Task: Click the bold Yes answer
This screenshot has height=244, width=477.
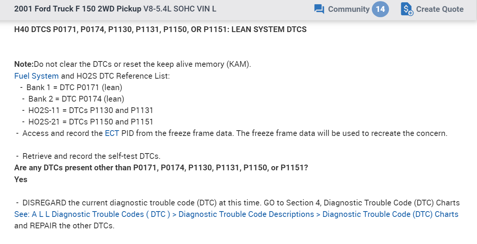Action: coord(21,179)
